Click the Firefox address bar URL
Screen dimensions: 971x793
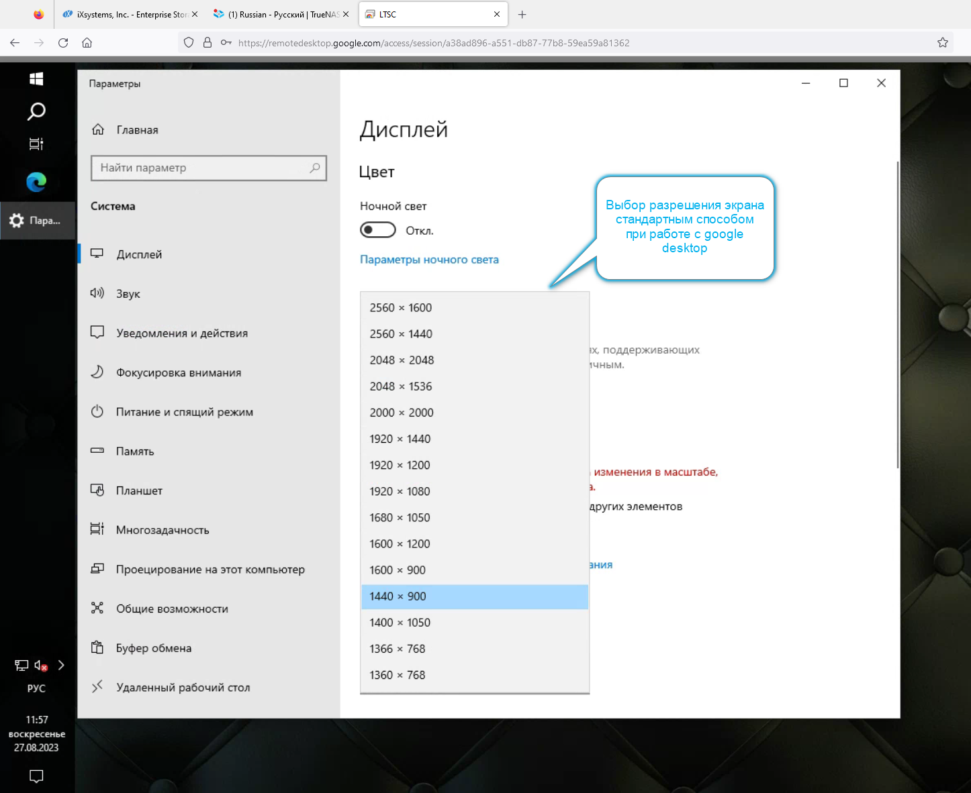point(434,43)
